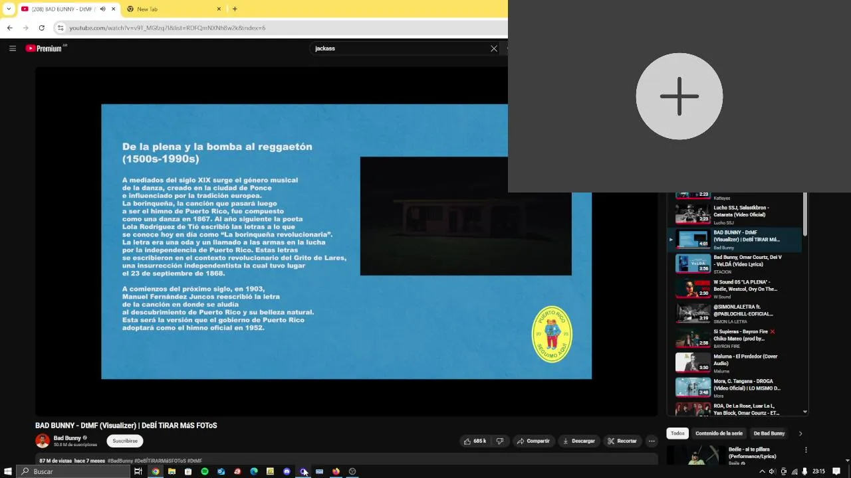This screenshot has height=478, width=851.
Task: Open options for Beéle - si te pillara
Action: click(x=806, y=449)
